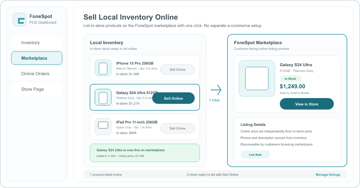
Task: Click Sell Online for Galaxy S24 Ultra
Action: click(x=173, y=98)
